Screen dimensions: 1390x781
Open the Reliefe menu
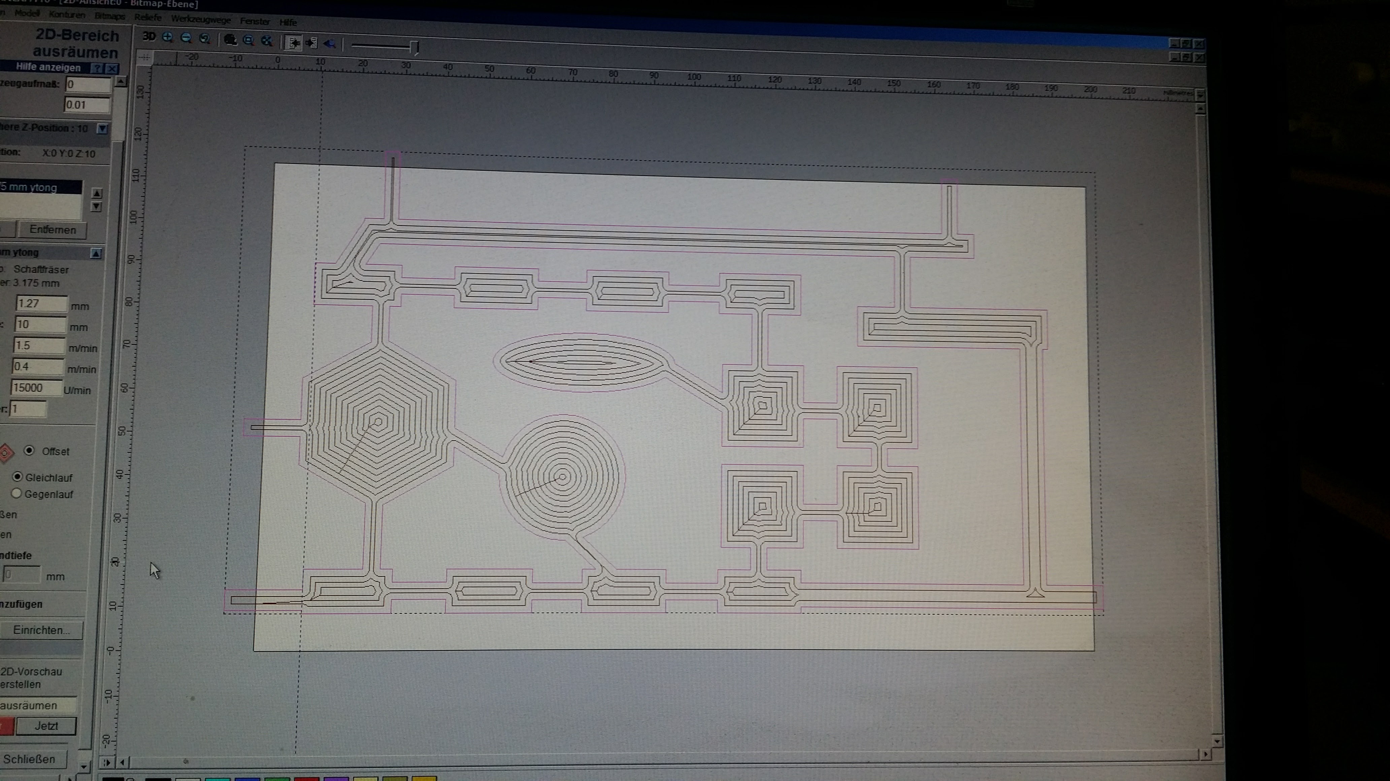148,18
